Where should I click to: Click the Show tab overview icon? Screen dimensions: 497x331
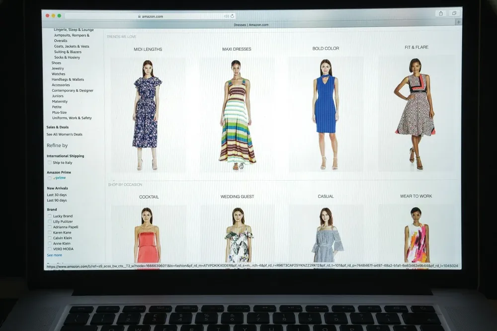pyautogui.click(x=454, y=13)
